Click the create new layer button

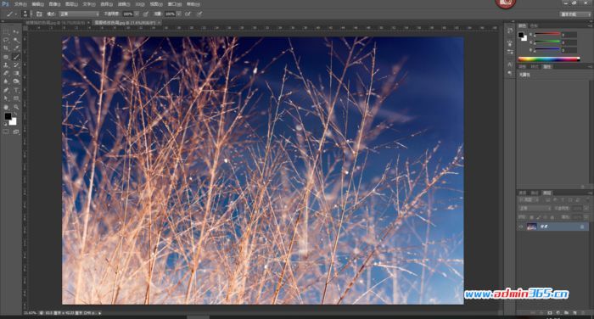(574, 313)
